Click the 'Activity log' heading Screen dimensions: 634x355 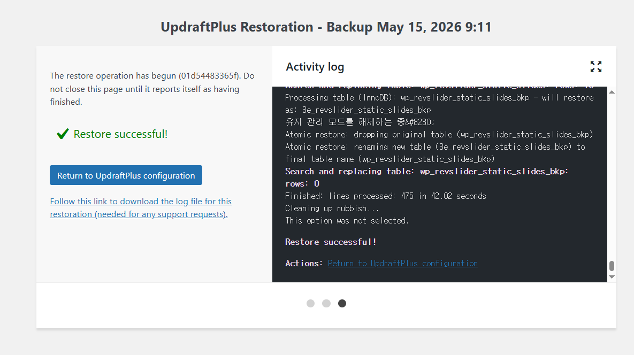[x=315, y=67]
